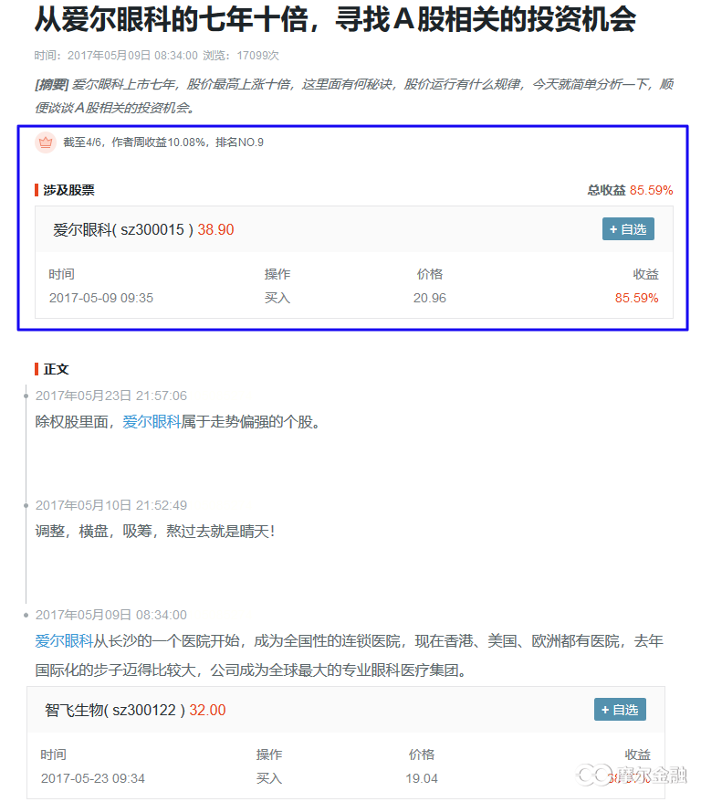Open 爱尔眼科 link in the 05月23日 post
701x802 pixels.
point(152,422)
